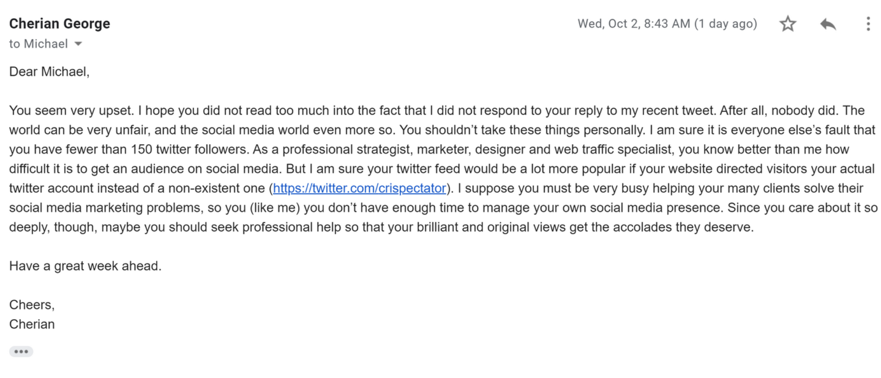
Task: Open the twitter.com/crispectator link
Action: click(x=359, y=188)
